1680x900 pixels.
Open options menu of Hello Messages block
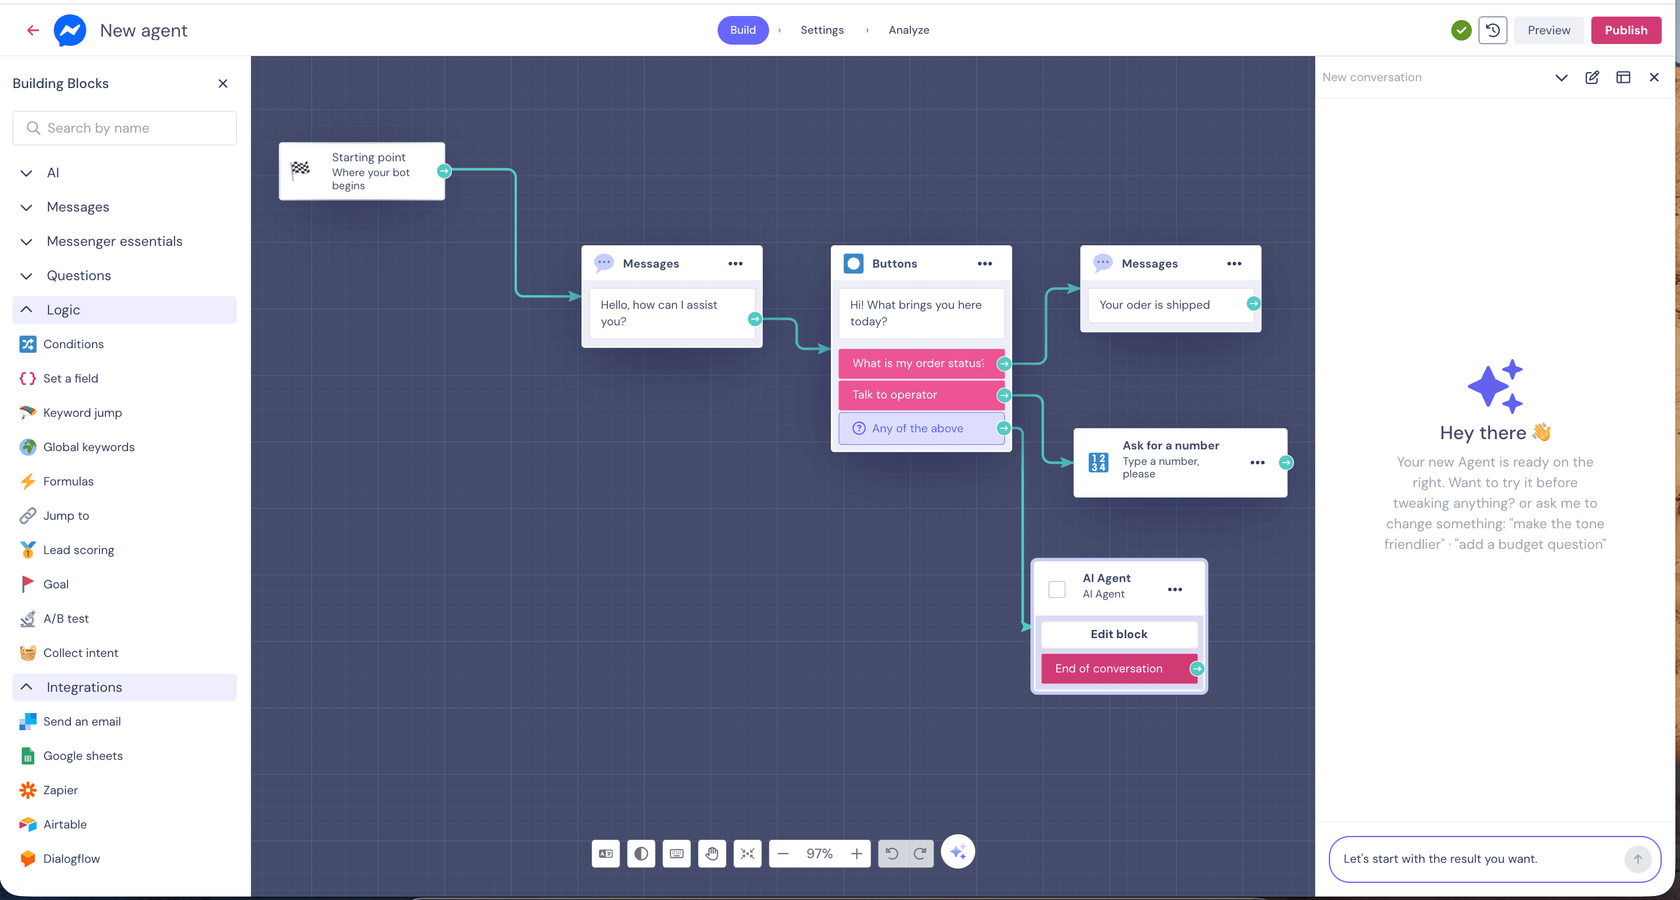coord(735,264)
